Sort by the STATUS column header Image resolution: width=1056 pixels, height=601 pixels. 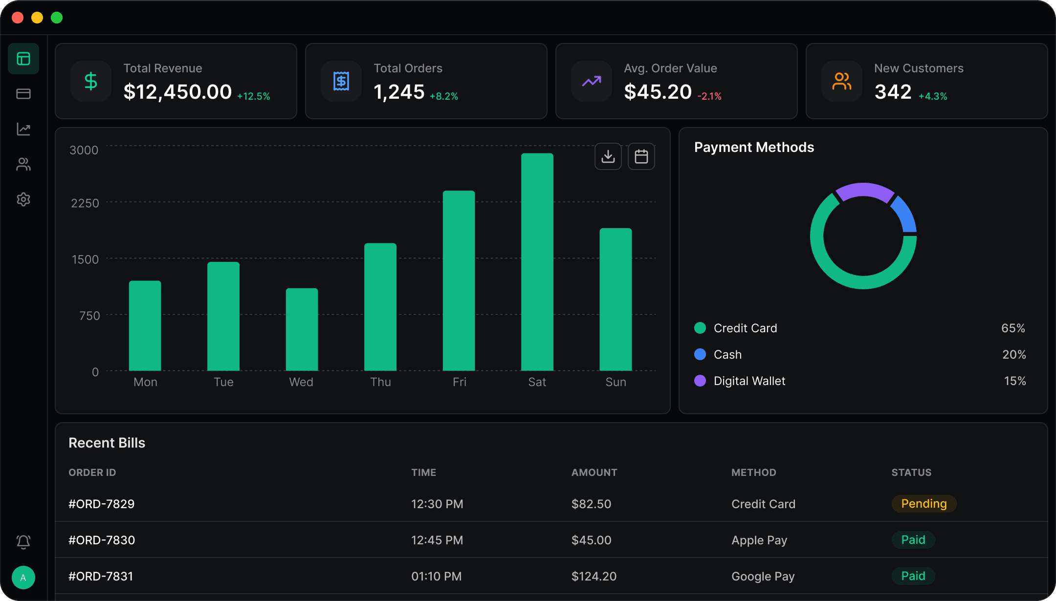click(x=911, y=472)
